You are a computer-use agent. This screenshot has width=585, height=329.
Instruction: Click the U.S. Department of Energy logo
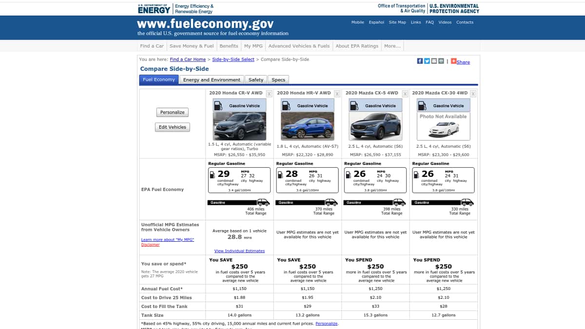155,8
